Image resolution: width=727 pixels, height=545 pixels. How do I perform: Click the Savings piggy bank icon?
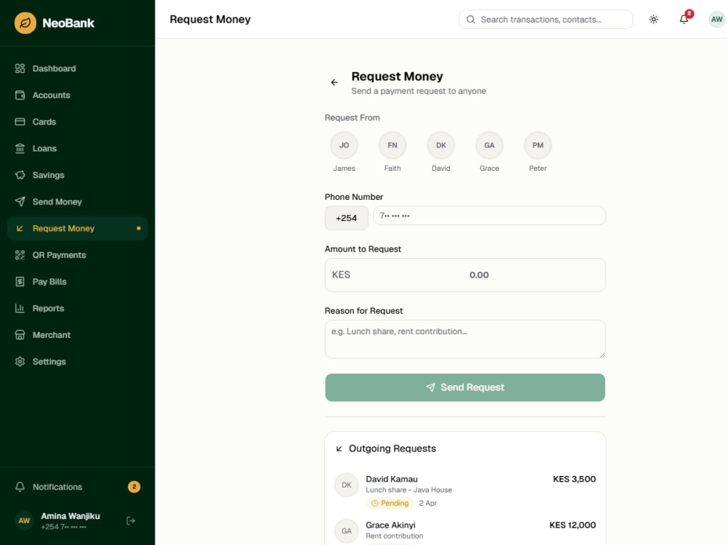click(x=20, y=175)
